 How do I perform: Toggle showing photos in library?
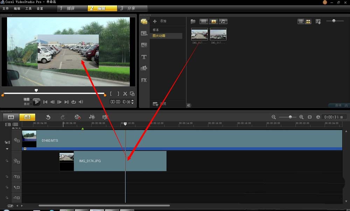[213, 21]
